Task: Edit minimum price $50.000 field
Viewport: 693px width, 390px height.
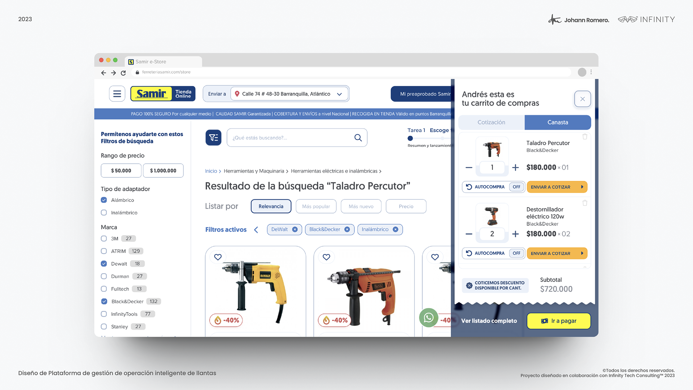Action: [x=121, y=171]
